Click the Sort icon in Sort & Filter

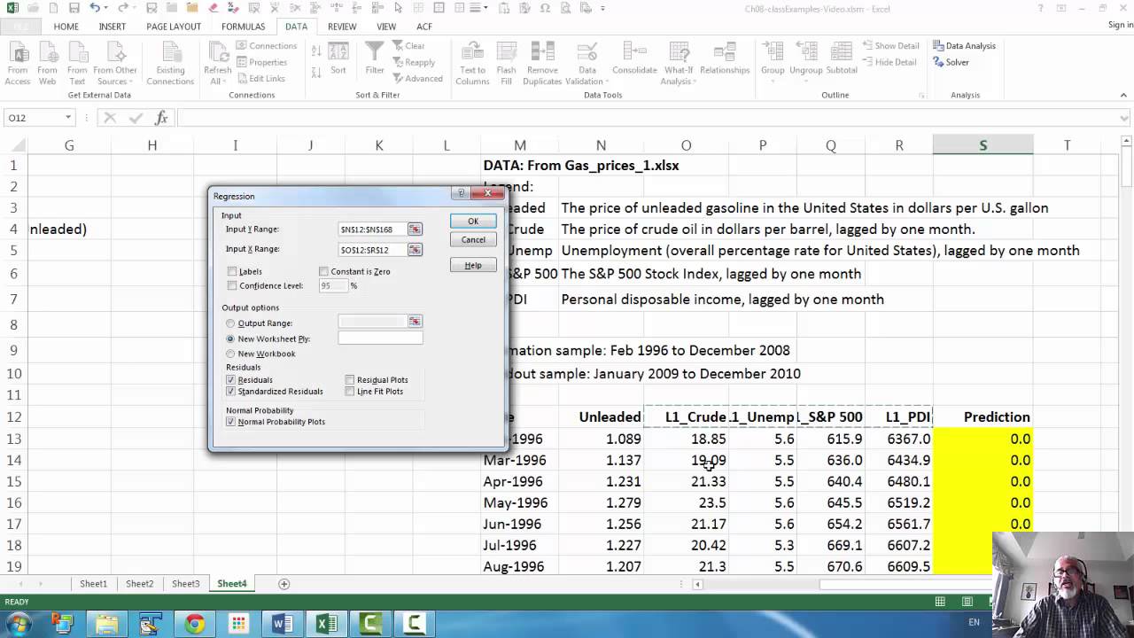click(x=338, y=58)
